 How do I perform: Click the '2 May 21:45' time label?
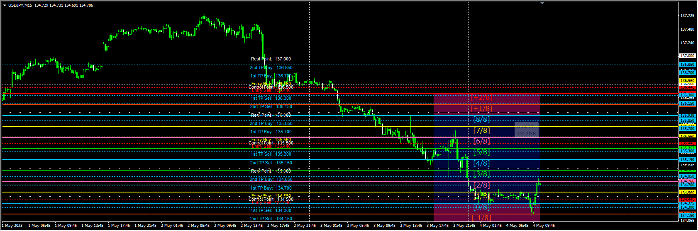(305, 226)
